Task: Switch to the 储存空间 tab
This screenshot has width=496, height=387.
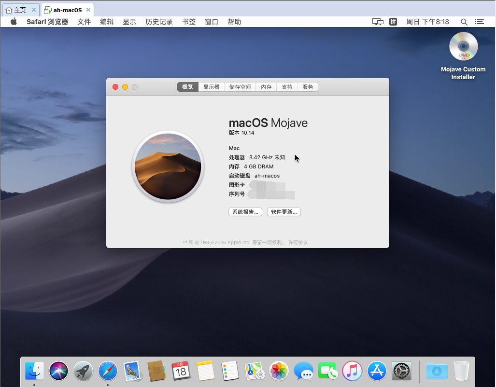Action: click(240, 87)
